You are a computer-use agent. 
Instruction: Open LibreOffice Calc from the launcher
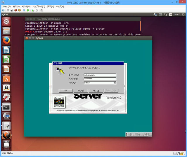click(x=6, y=59)
